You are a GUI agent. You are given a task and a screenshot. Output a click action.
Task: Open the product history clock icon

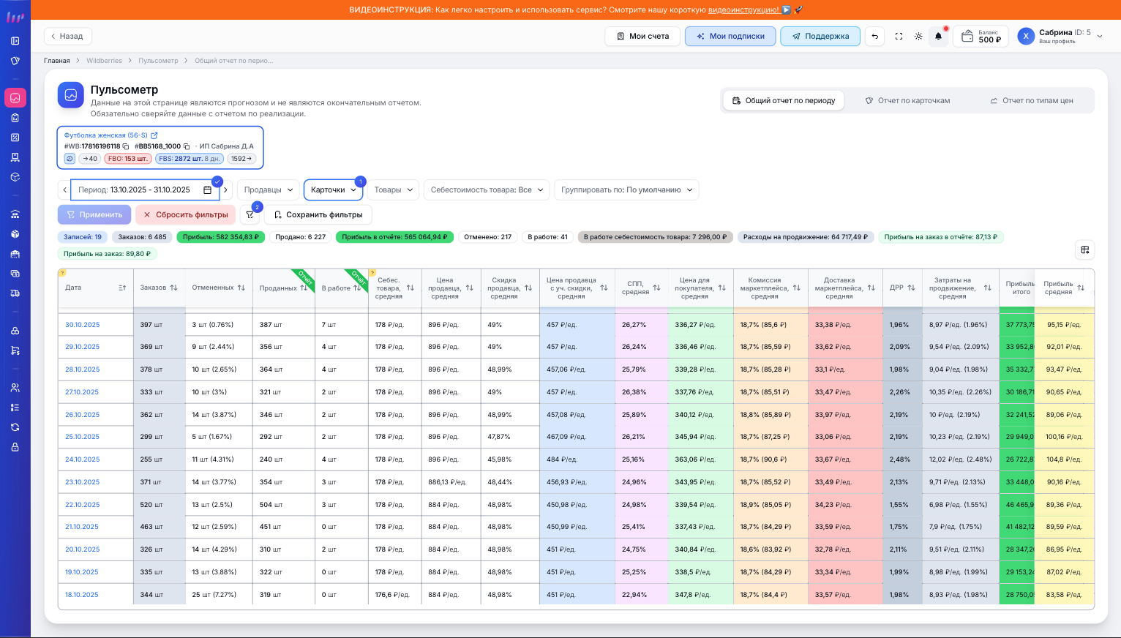tap(70, 158)
